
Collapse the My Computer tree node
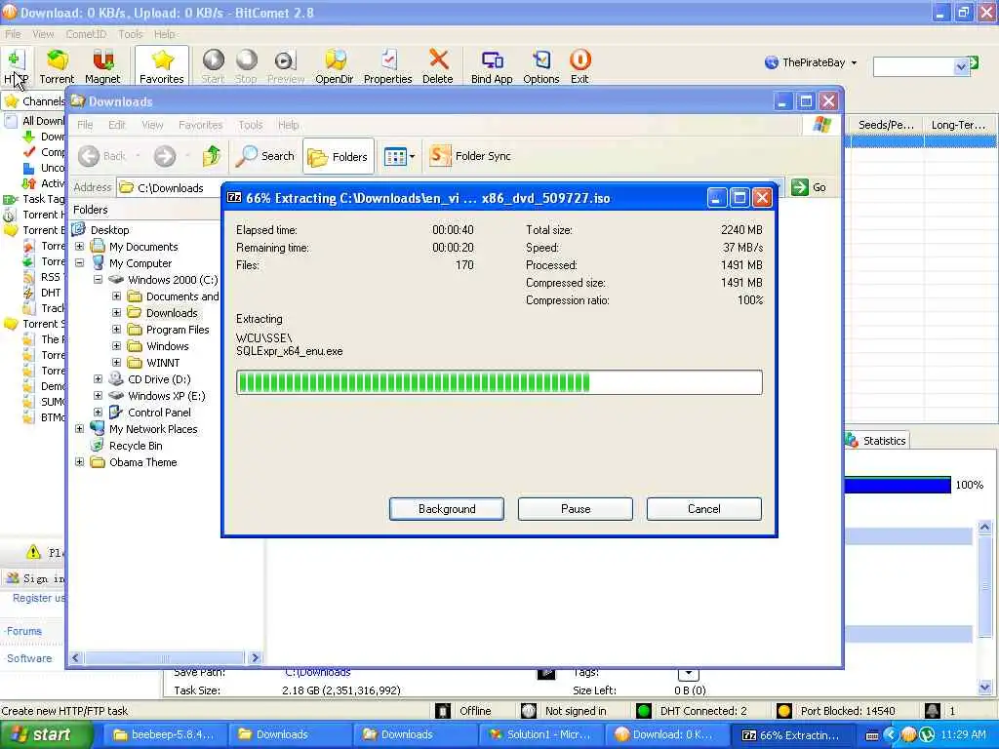click(80, 263)
